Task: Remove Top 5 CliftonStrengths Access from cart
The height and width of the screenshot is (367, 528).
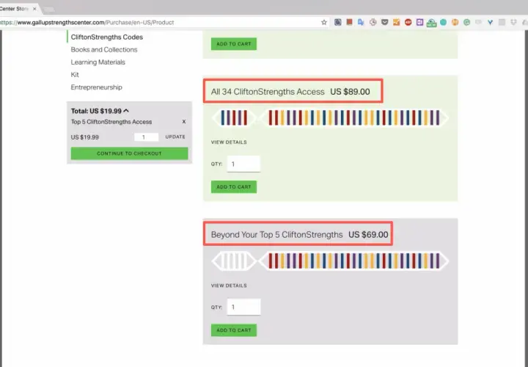Action: pyautogui.click(x=184, y=122)
